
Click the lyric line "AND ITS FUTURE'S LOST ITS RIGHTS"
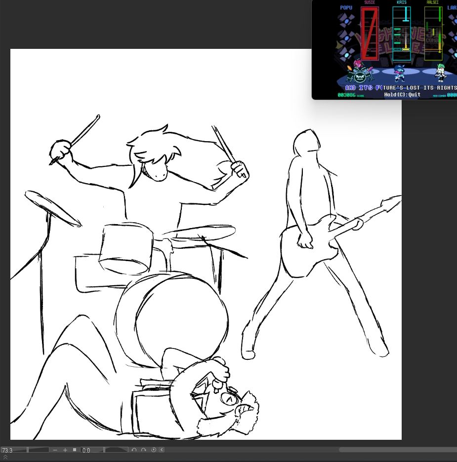[401, 88]
